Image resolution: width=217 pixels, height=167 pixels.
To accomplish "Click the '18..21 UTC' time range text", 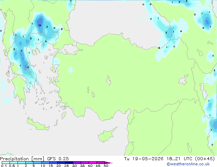I will point(179,159).
